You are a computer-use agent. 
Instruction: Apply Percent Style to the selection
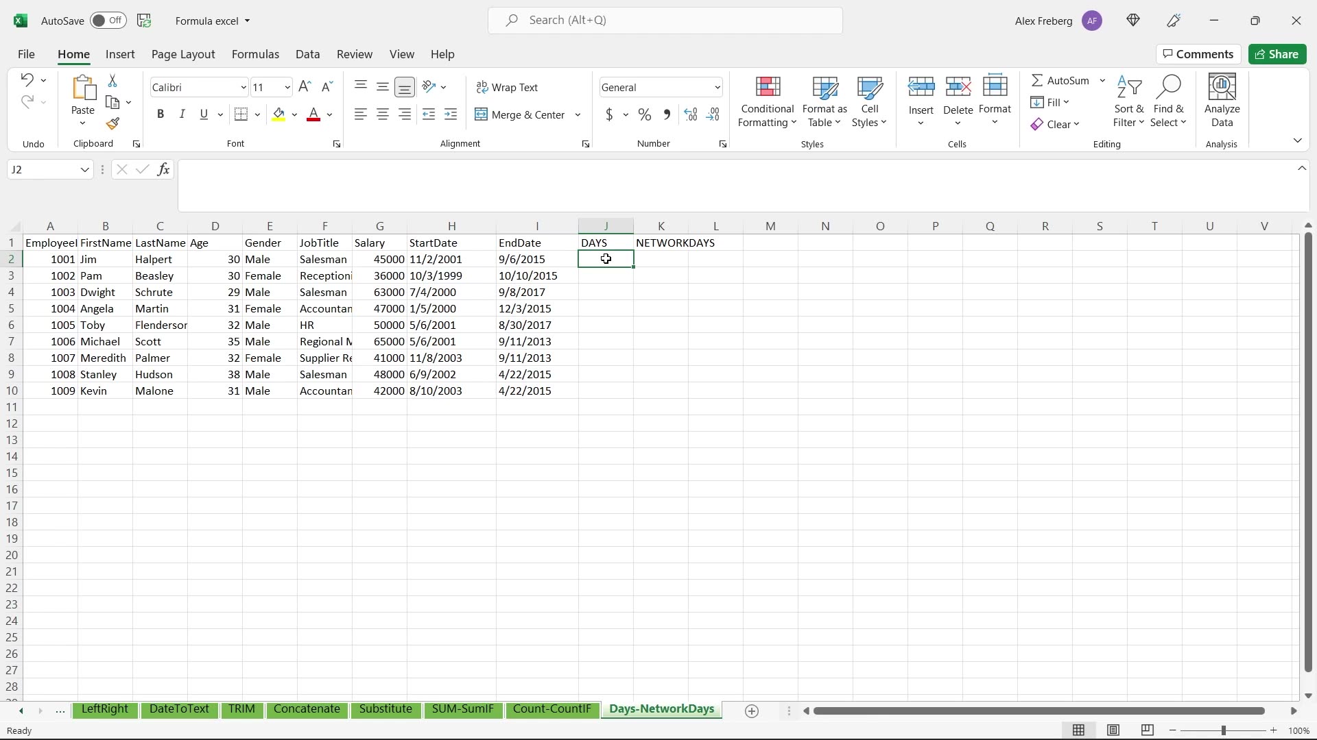coord(644,114)
